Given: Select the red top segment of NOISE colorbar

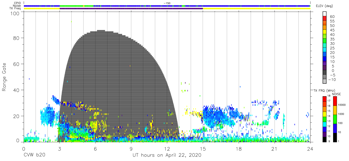Looking at the screenshot, I should [335, 101].
